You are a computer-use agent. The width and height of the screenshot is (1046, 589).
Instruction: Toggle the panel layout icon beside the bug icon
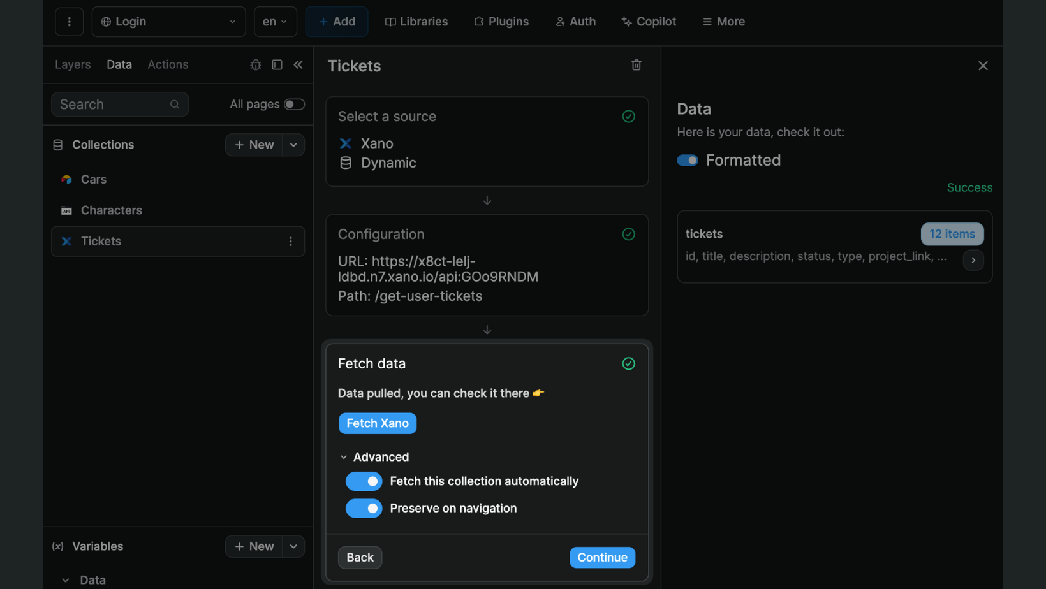click(277, 64)
